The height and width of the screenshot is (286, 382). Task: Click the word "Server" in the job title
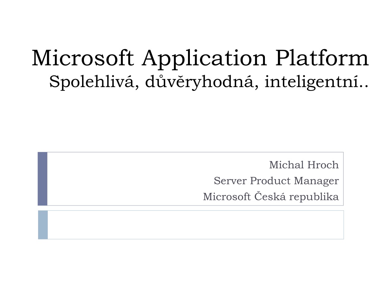230,181
